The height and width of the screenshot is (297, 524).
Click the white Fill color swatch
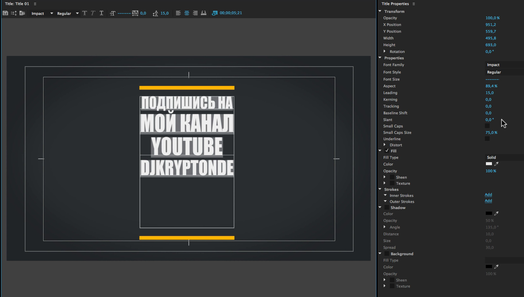point(489,164)
